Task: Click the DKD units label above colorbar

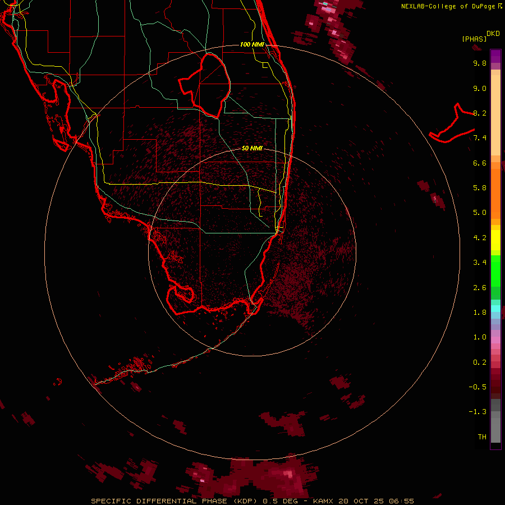Action: 493,34
